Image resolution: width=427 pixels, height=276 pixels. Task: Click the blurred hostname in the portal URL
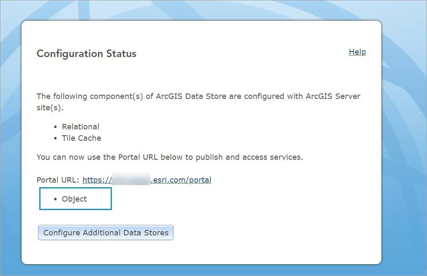131,180
